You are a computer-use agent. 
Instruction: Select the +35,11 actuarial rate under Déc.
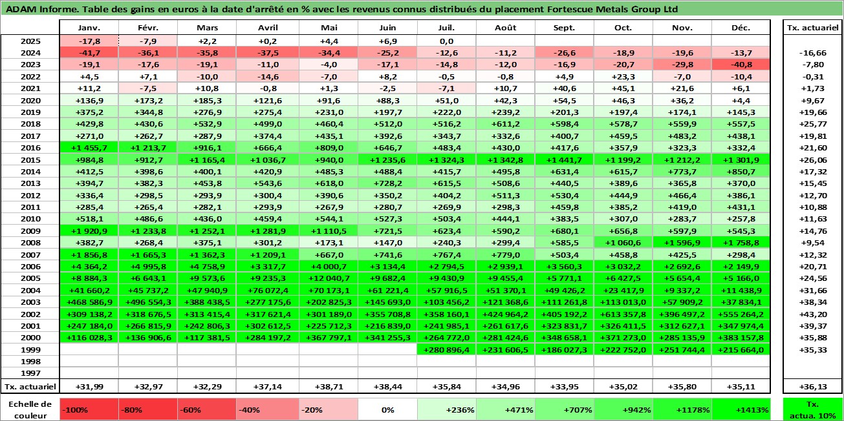click(x=741, y=386)
